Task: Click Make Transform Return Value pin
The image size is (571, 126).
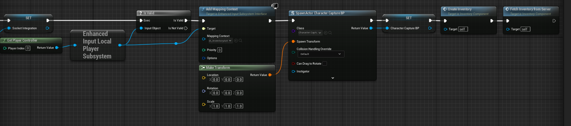Action: click(x=270, y=75)
